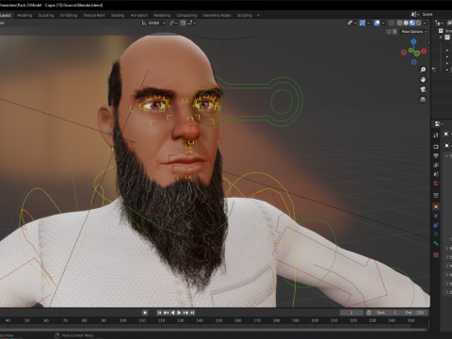Toggle viewport gizmos button
The image size is (452, 339).
click(363, 23)
